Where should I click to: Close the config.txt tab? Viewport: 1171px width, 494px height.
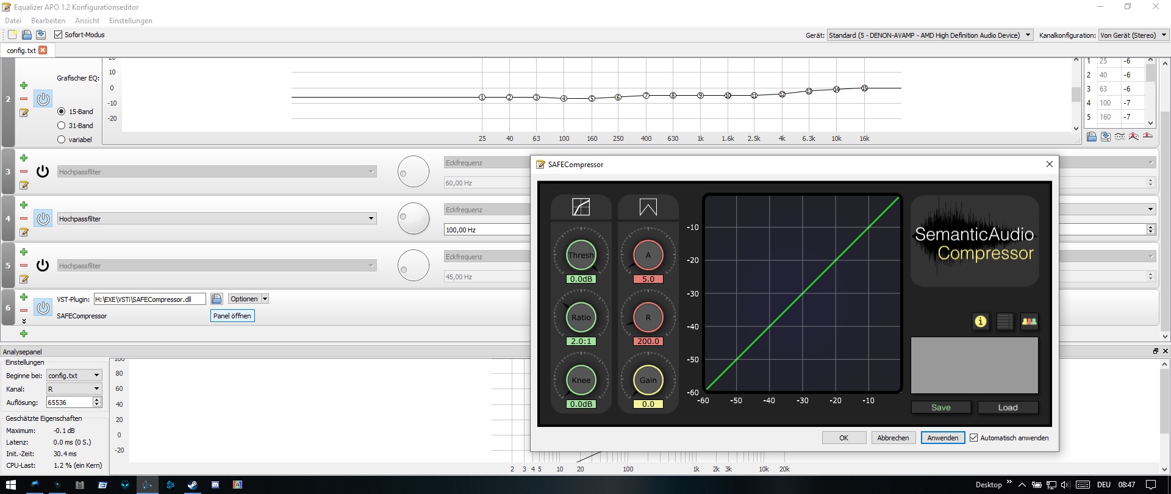coord(43,50)
